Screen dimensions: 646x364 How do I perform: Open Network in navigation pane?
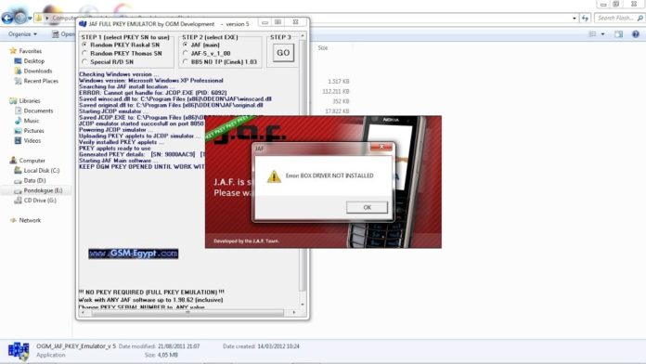(30, 221)
